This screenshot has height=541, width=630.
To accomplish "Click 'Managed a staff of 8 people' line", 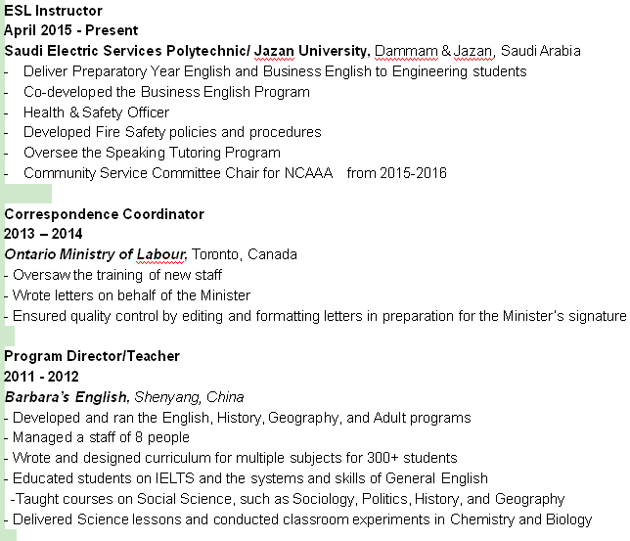I will [101, 437].
